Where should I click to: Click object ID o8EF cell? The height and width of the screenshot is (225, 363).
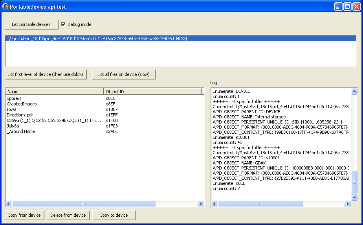110,104
